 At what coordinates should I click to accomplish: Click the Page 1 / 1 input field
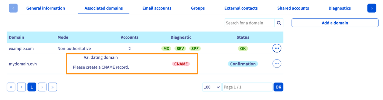click(247, 87)
